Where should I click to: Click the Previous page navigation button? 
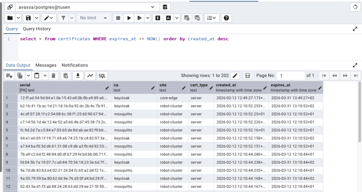point(334,76)
